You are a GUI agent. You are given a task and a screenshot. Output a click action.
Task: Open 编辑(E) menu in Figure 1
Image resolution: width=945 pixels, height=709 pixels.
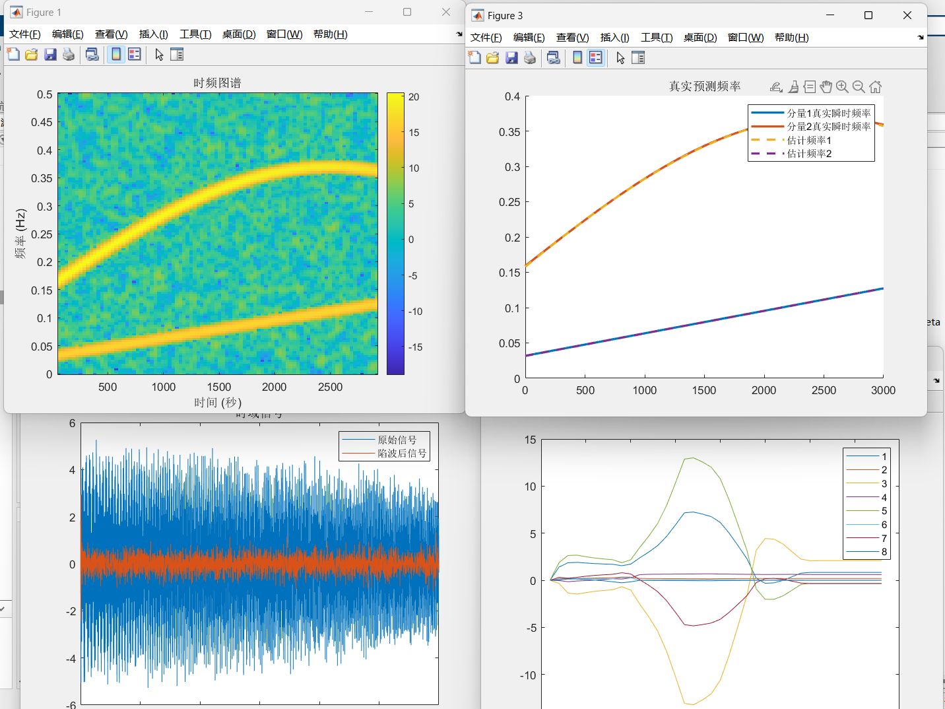pos(68,34)
